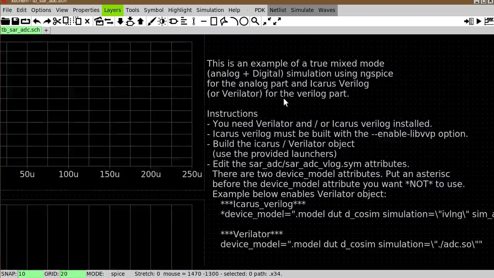The height and width of the screenshot is (278, 494).
Task: Click the Move objects double-arrow icon
Action: (109, 21)
